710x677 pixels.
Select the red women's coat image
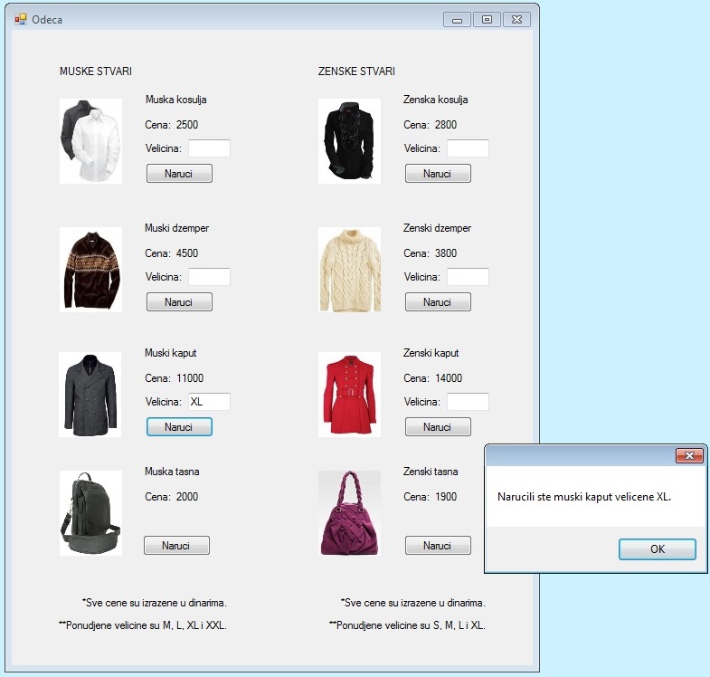click(x=349, y=395)
